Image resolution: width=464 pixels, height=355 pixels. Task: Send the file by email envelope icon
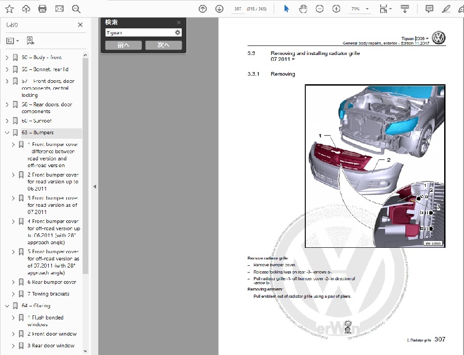pos(59,9)
